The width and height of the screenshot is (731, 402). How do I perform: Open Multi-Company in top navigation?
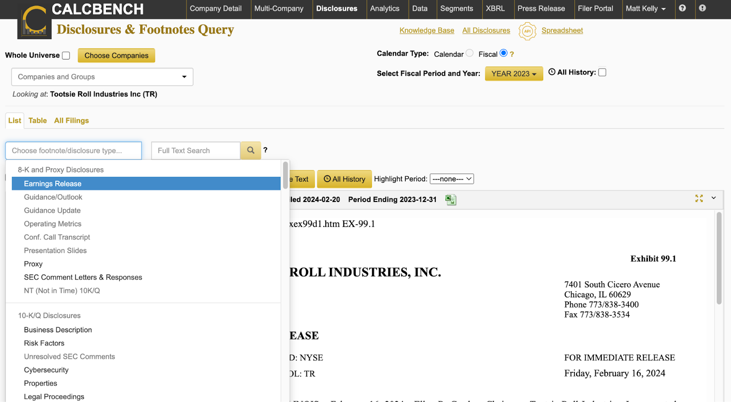(279, 9)
